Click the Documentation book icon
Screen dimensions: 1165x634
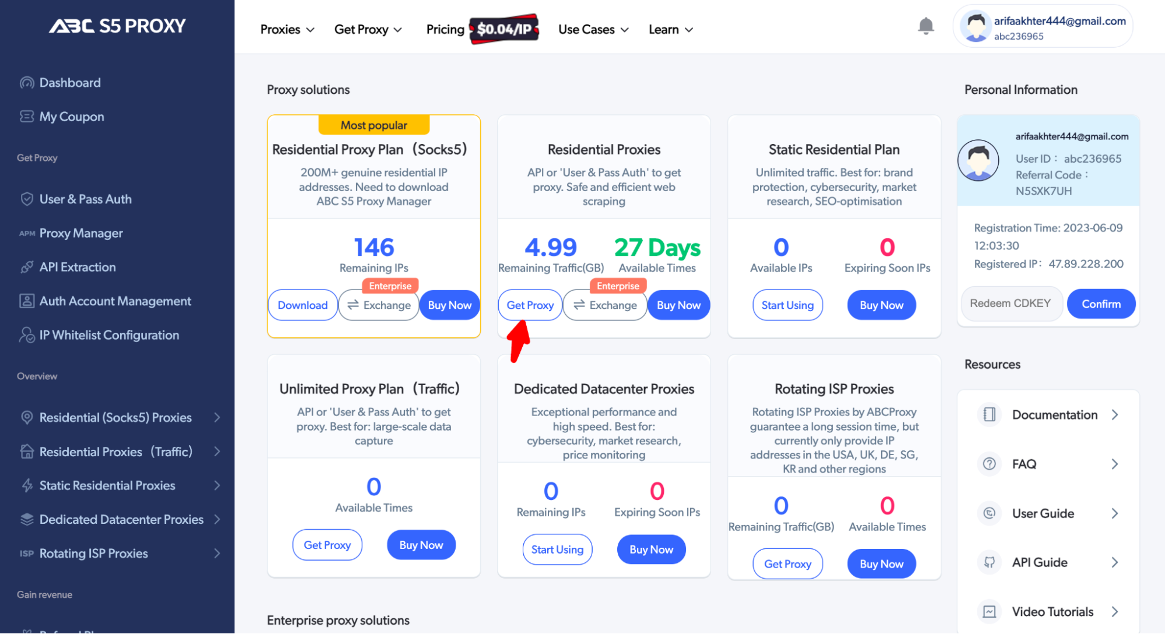[989, 415]
